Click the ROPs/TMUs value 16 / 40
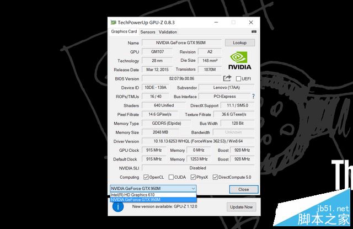 [x=156, y=97]
